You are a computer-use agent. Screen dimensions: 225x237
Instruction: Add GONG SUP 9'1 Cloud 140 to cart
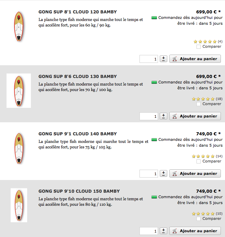(195, 173)
